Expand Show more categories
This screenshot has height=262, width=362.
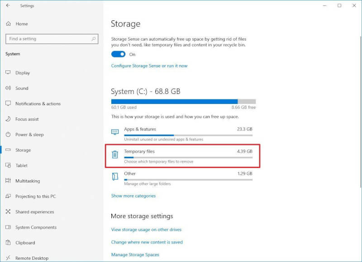[x=133, y=196]
